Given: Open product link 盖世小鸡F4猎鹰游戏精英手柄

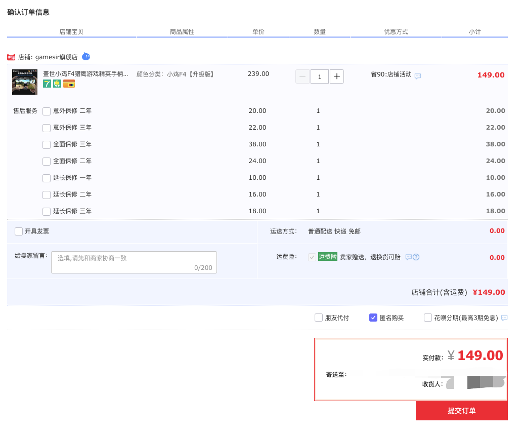Looking at the screenshot, I should coord(85,73).
